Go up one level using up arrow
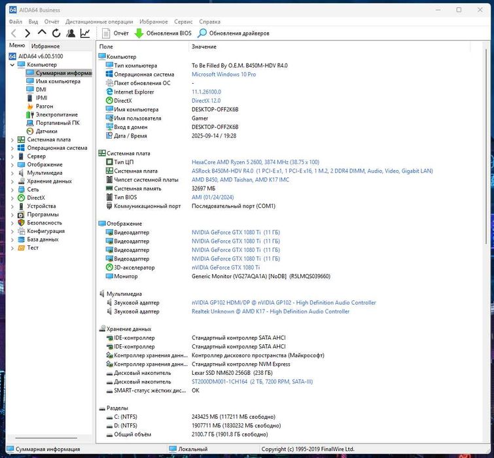494x458 pixels. pos(42,33)
